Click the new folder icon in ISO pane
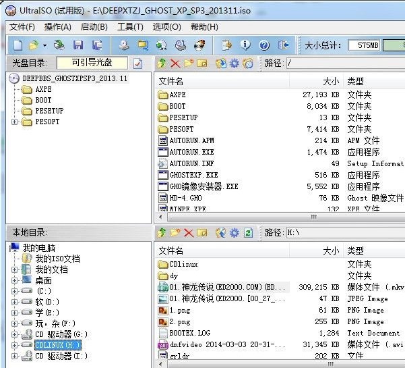This screenshot has height=368, width=405. (189, 63)
